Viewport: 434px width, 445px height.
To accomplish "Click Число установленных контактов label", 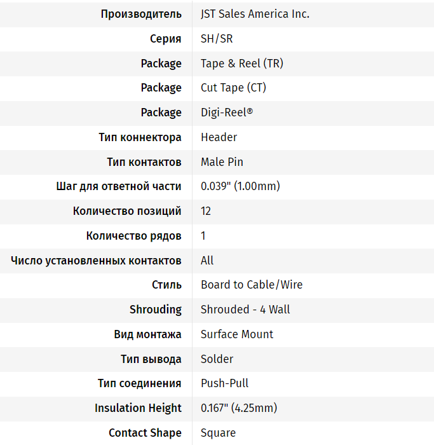I will [96, 261].
